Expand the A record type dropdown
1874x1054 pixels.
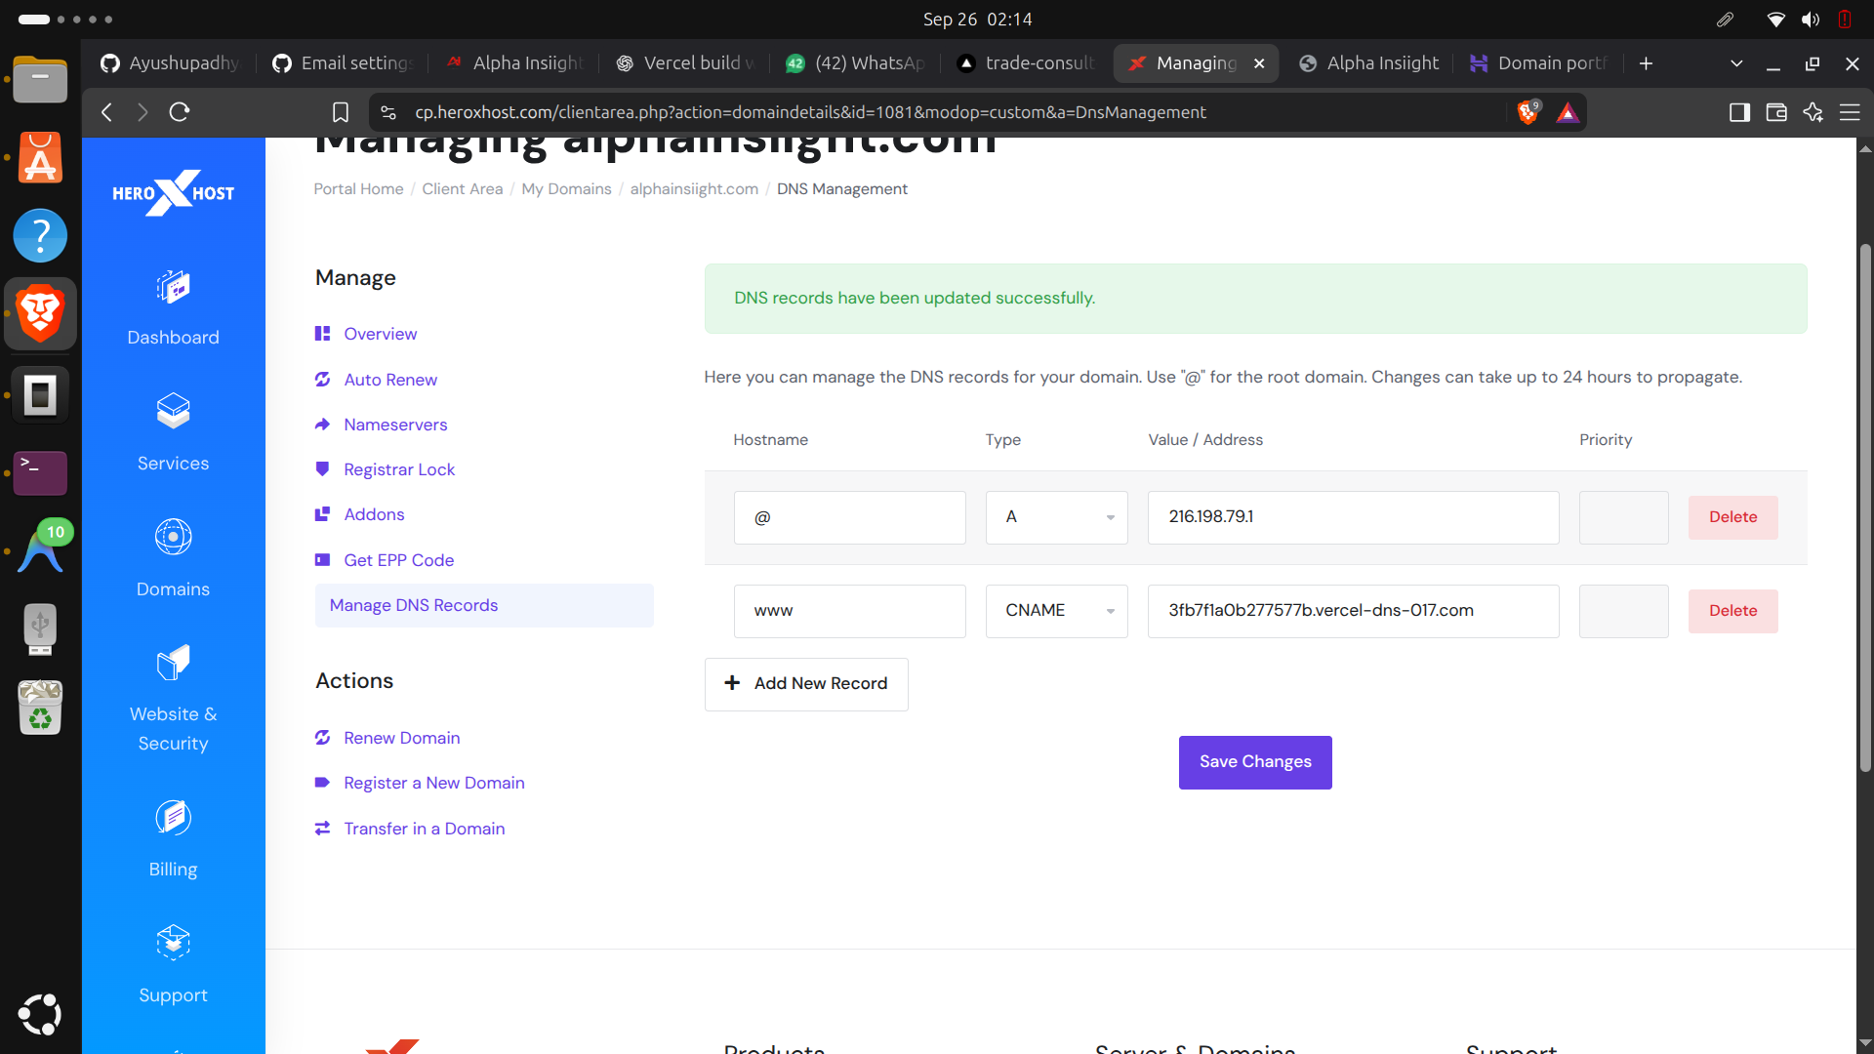pos(1057,517)
